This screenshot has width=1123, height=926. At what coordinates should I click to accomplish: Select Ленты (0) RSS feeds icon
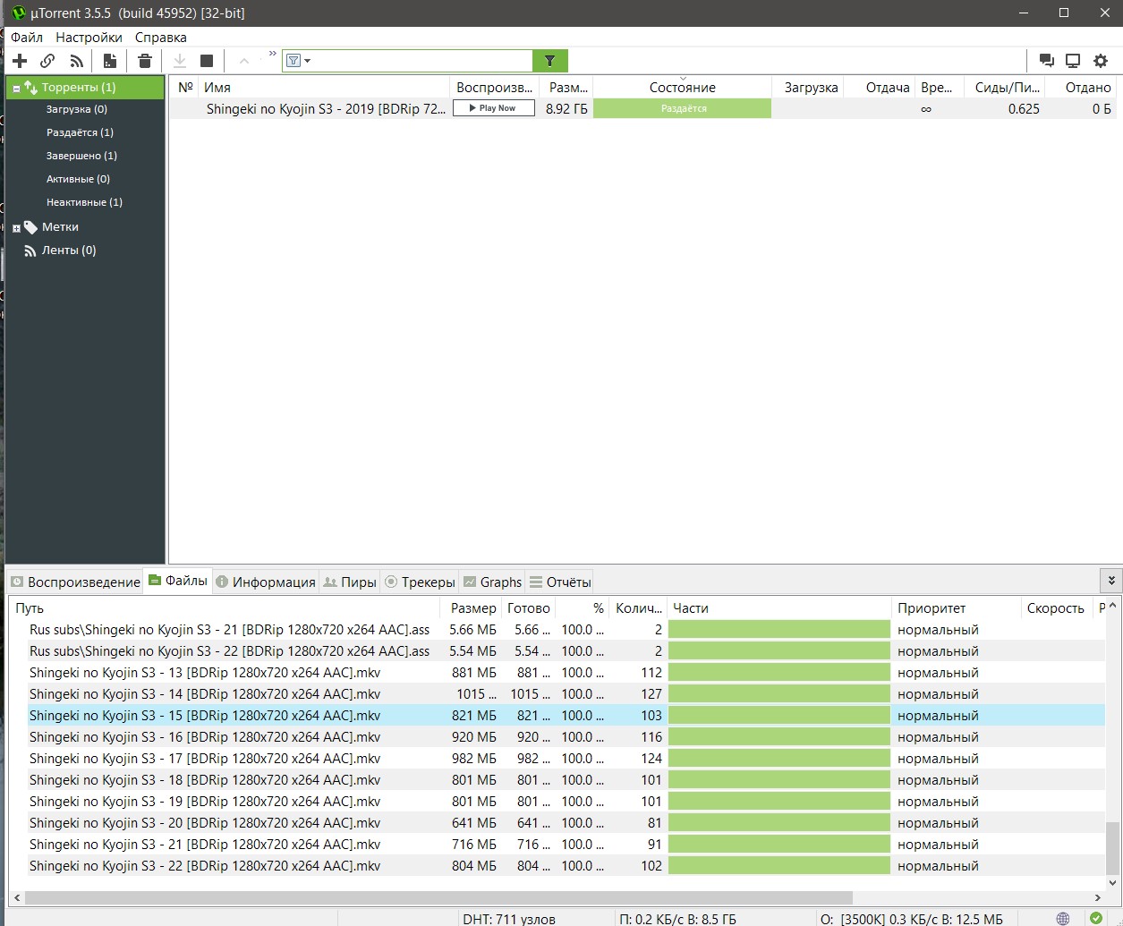30,251
